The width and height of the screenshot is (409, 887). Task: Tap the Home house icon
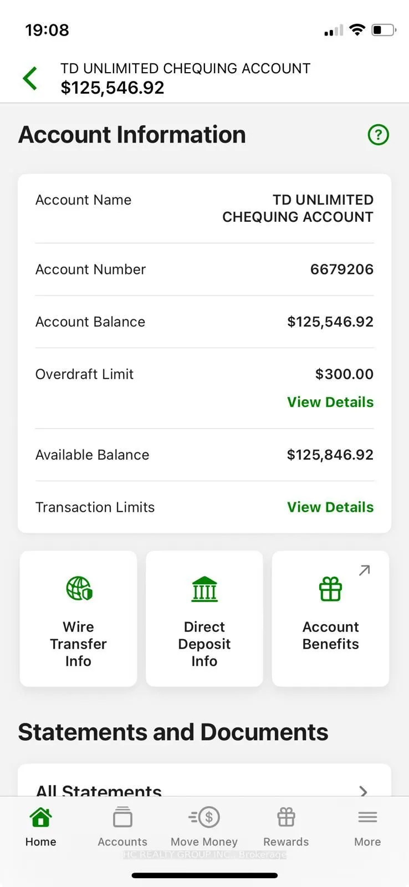[x=40, y=817]
